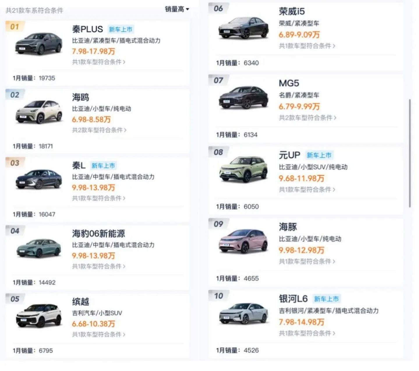The height and width of the screenshot is (371, 419).
Task: Click the 海豚 pink car image
Action: pyautogui.click(x=243, y=241)
